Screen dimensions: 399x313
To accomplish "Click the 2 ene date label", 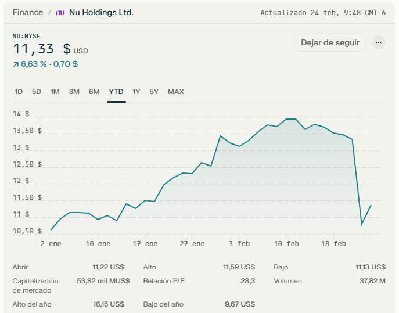I will (x=51, y=244).
